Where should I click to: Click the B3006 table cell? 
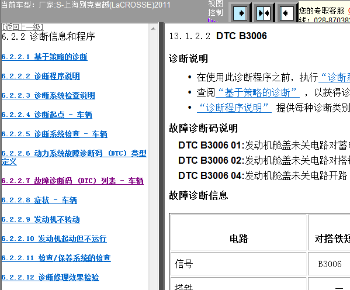coord(330,264)
